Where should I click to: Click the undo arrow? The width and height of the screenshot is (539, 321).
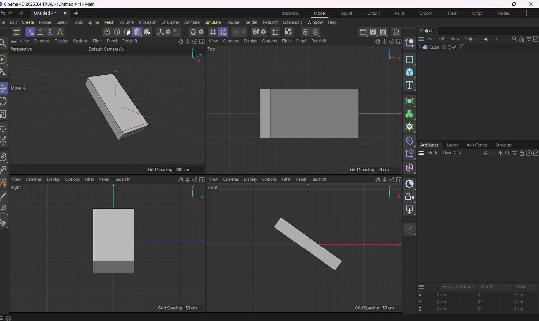click(x=3, y=13)
